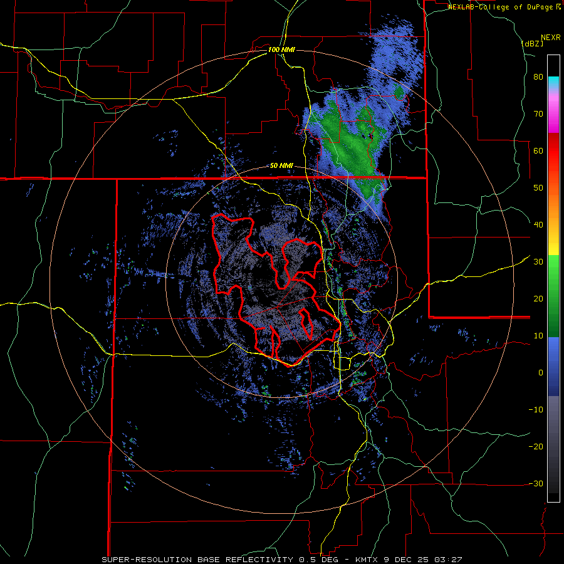Viewport: 564px width, 564px height.
Task: Click the 10 value on the dBZ scale
Action: point(538,336)
